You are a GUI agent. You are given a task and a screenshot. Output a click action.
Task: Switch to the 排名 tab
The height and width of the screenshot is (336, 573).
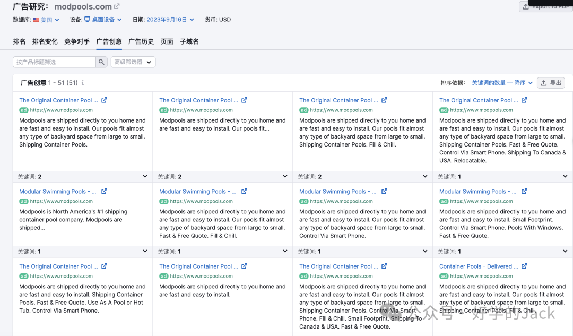click(x=19, y=42)
